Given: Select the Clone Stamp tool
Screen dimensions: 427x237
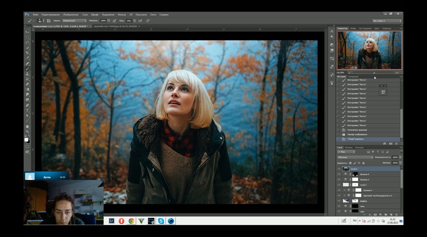Looking at the screenshot, I should (27, 74).
